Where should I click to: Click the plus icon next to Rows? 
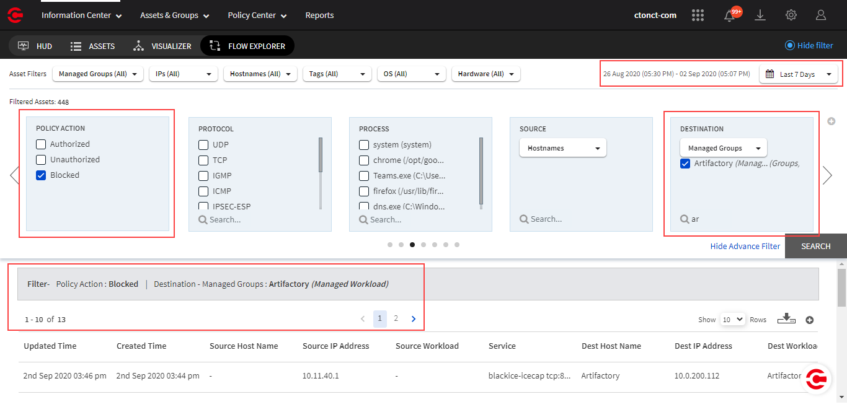(809, 320)
